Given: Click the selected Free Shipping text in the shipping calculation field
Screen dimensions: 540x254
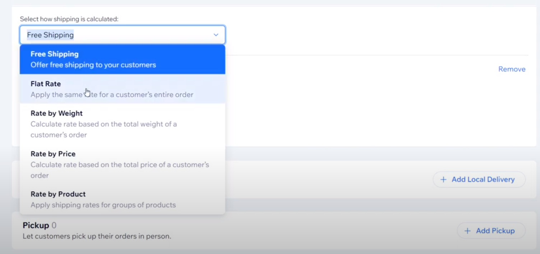Looking at the screenshot, I should pyautogui.click(x=50, y=35).
